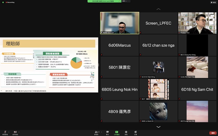
Task: Open the Chat panel
Action: coord(107,133)
